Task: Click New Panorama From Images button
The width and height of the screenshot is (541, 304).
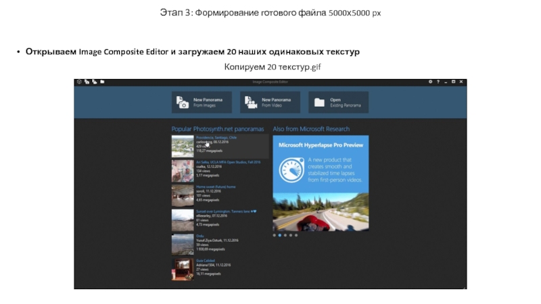Action: (202, 103)
